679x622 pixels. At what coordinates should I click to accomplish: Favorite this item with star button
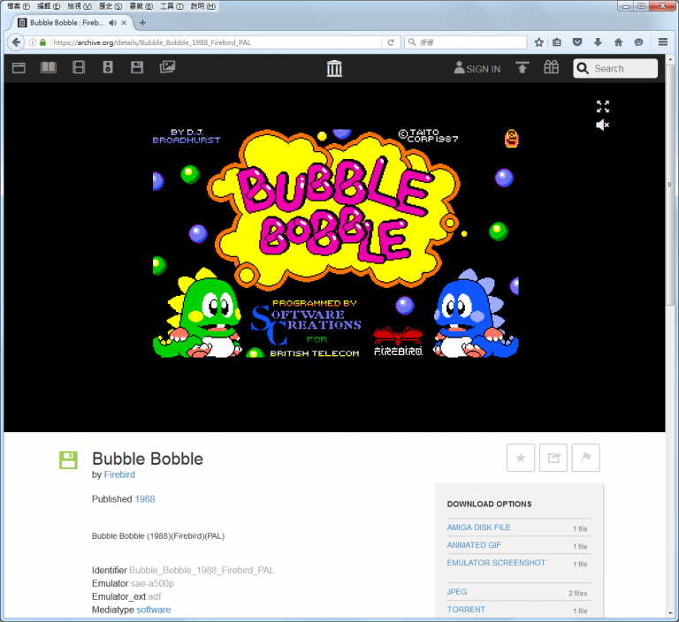[521, 458]
